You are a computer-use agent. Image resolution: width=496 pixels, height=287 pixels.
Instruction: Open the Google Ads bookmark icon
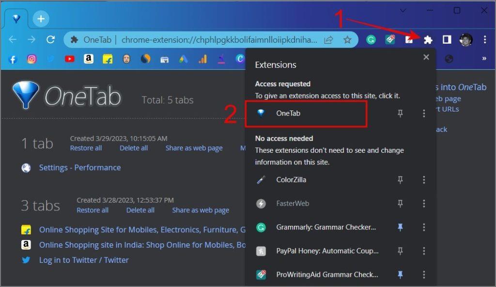(183, 59)
